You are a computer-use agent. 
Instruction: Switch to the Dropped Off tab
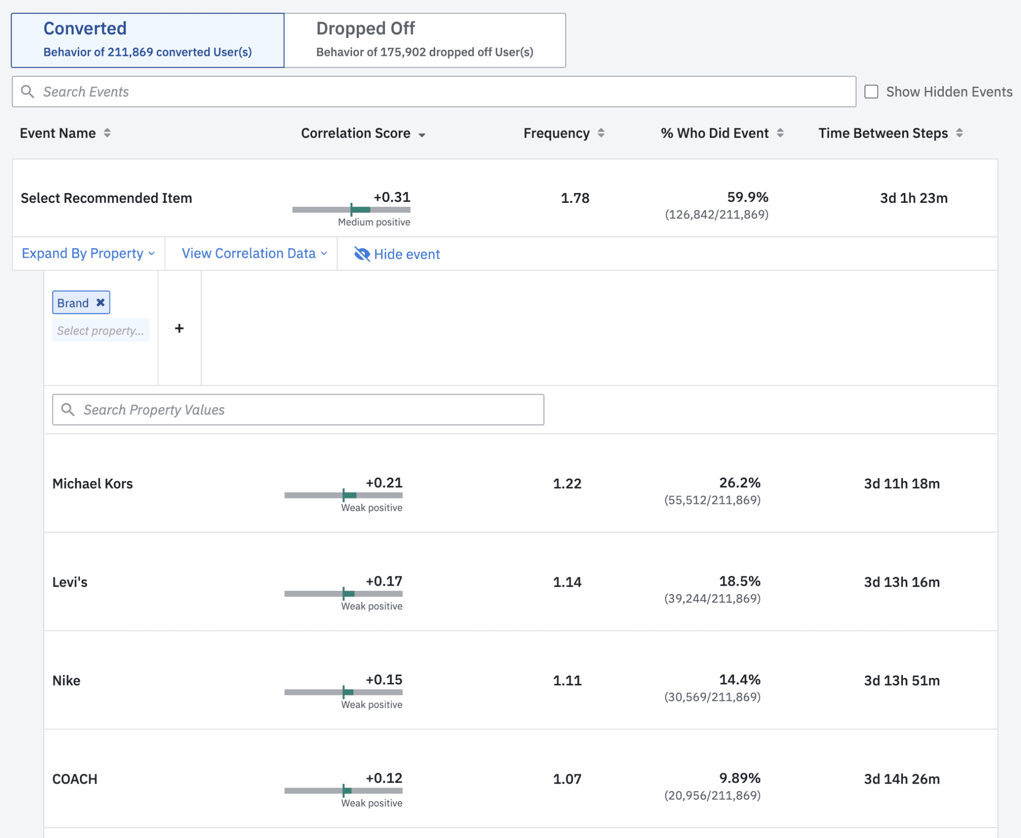(x=424, y=39)
